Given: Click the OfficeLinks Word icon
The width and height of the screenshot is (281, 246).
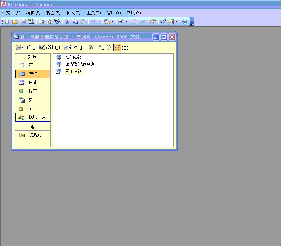Looking at the screenshot, I should (x=107, y=22).
